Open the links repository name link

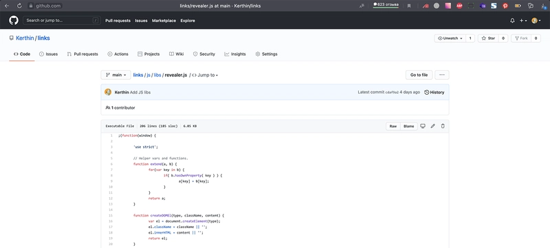pyautogui.click(x=44, y=38)
